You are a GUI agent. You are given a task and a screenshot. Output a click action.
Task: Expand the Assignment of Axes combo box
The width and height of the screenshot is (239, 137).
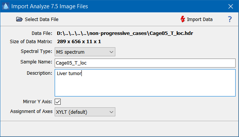85,112
